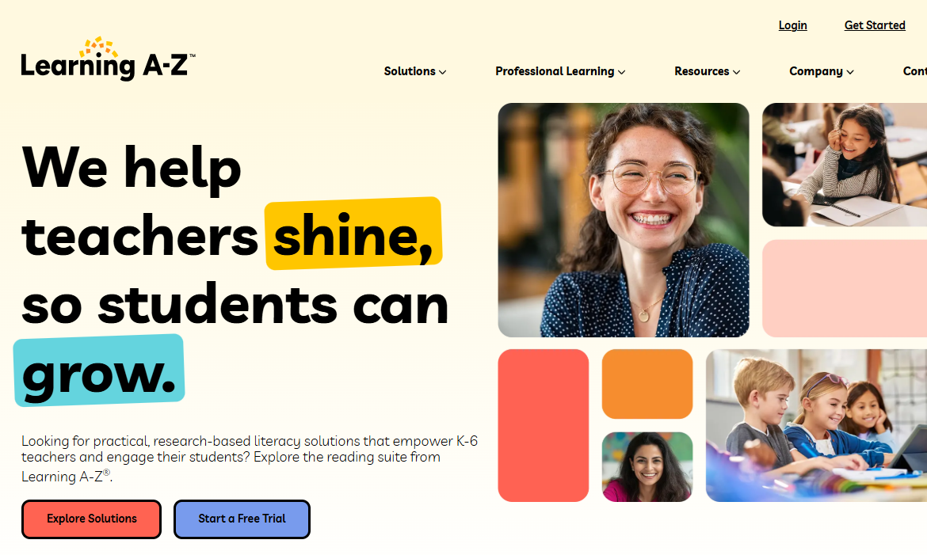The width and height of the screenshot is (927, 555).
Task: Click the tall coral red color tile
Action: point(544,426)
